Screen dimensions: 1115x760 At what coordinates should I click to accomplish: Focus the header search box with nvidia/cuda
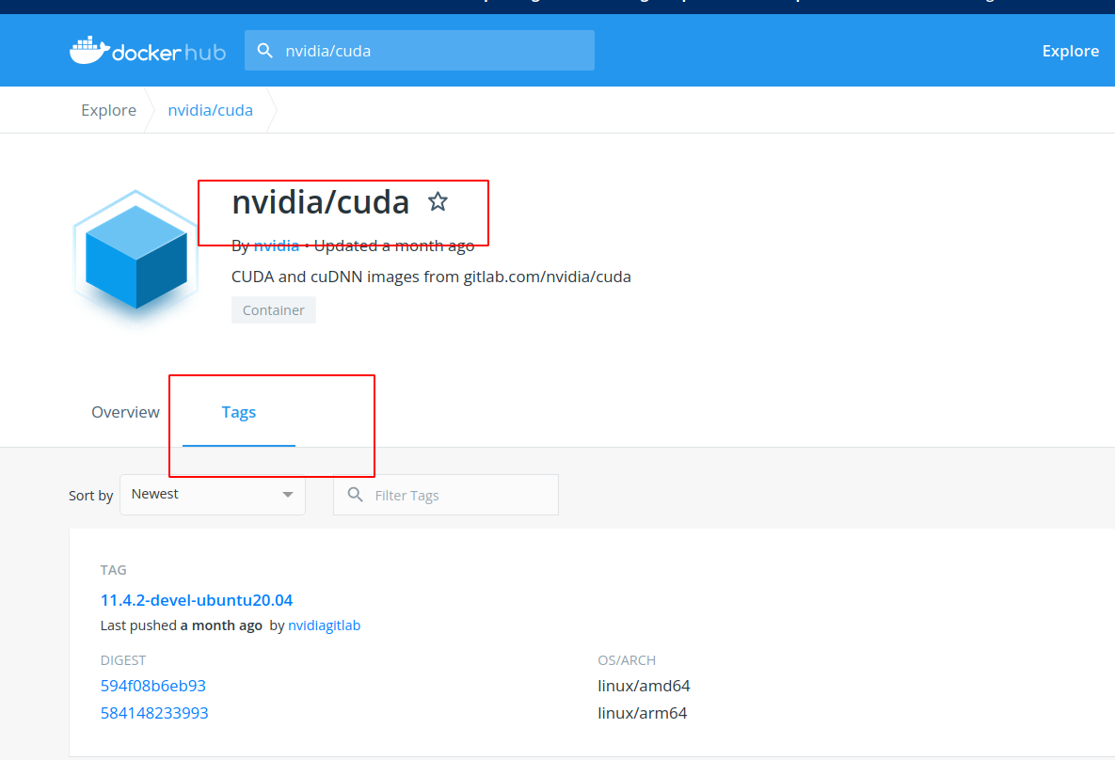coord(420,51)
